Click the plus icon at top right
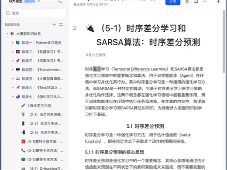 tap(218, 1)
